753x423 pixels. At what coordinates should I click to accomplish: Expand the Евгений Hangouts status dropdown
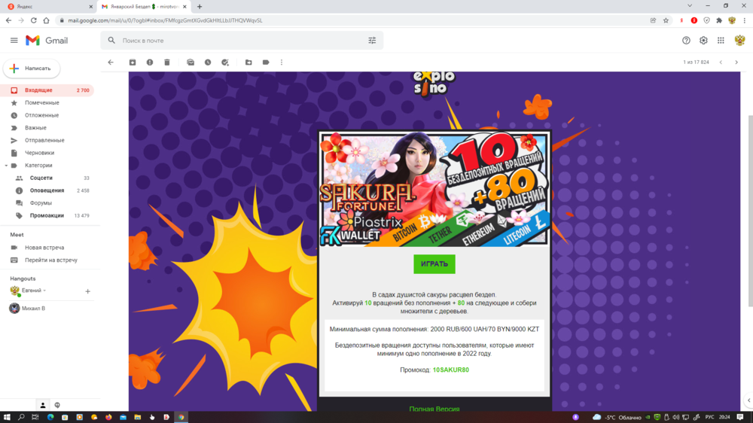(44, 291)
